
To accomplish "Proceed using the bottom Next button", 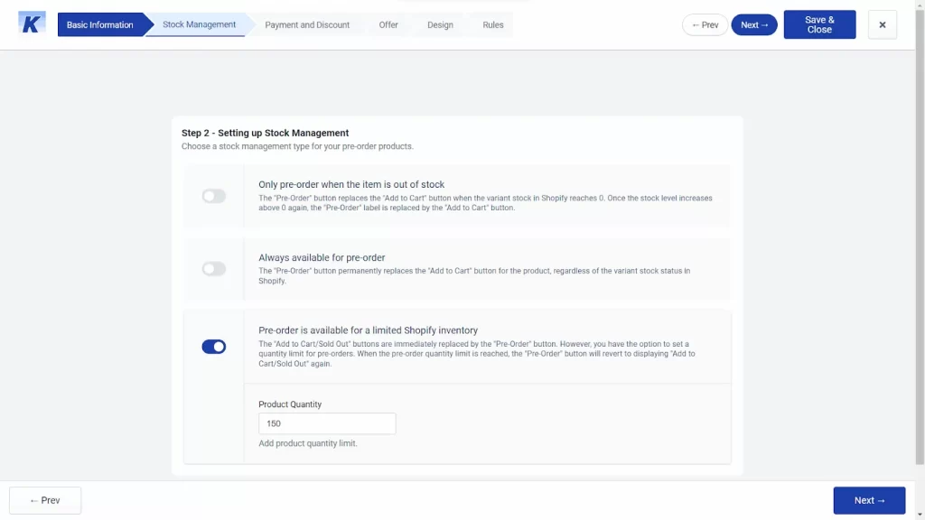I will pyautogui.click(x=869, y=499).
